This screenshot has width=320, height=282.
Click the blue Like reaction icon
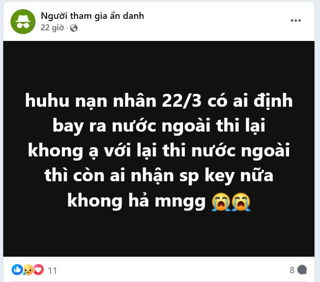coord(17,270)
